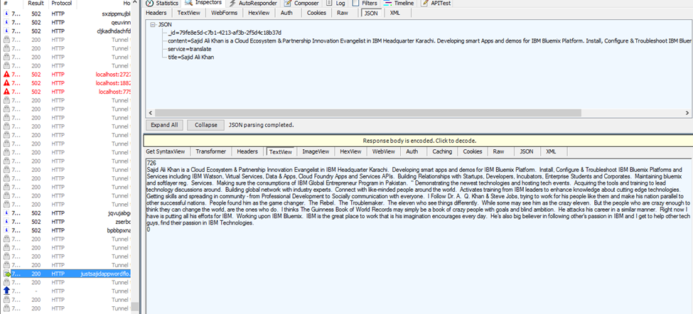Sort sessions by Result column header
This screenshot has width=693, height=314.
[x=36, y=3]
